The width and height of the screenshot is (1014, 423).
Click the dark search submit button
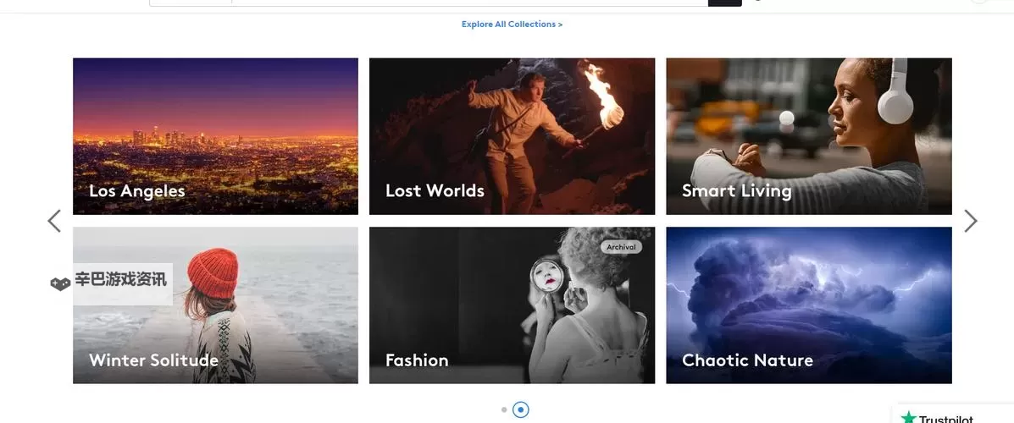724,3
